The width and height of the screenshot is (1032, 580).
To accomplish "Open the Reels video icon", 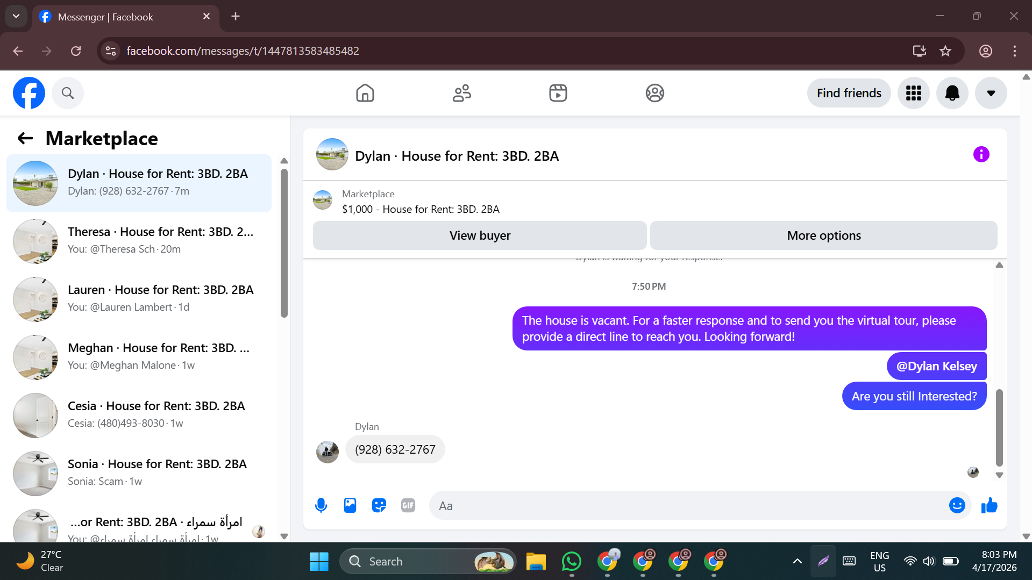I will pos(558,93).
